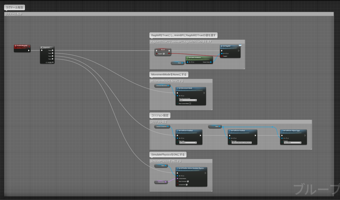Select the Mesh variable in コリジョン設定 group
The width and height of the screenshot is (340, 200).
point(215,127)
